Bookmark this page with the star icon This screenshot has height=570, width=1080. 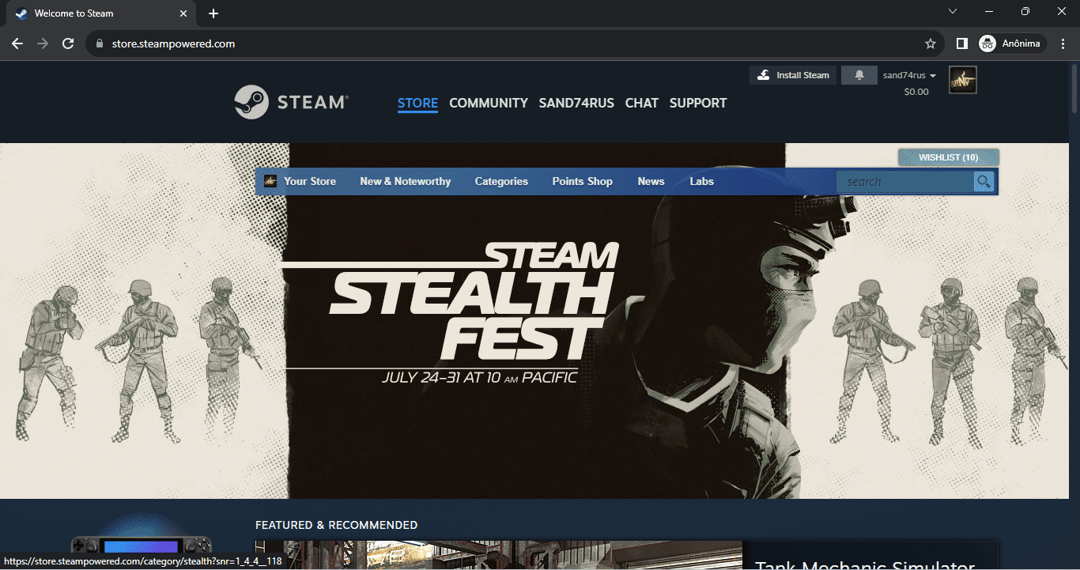tap(931, 43)
